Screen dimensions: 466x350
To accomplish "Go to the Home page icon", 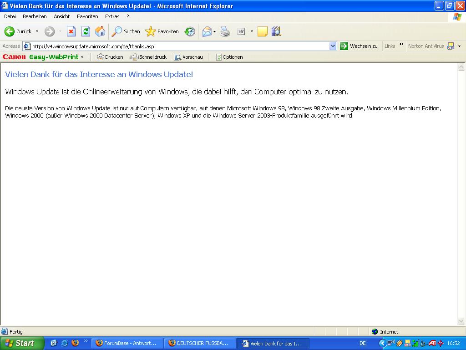I will tap(100, 31).
